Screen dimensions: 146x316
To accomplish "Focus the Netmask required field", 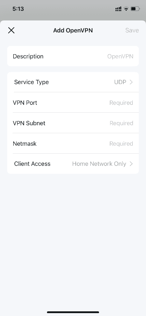I will point(121,144).
